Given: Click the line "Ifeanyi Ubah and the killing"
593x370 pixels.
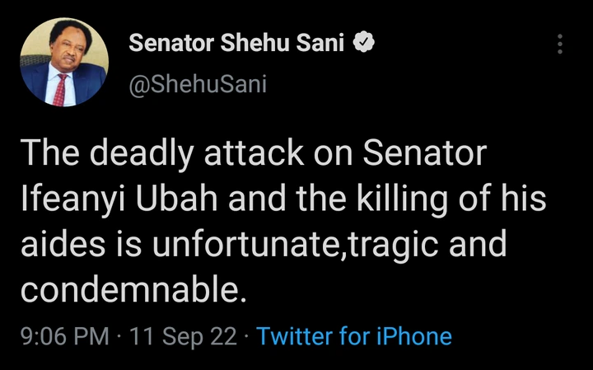Looking at the screenshot, I should tap(283, 200).
